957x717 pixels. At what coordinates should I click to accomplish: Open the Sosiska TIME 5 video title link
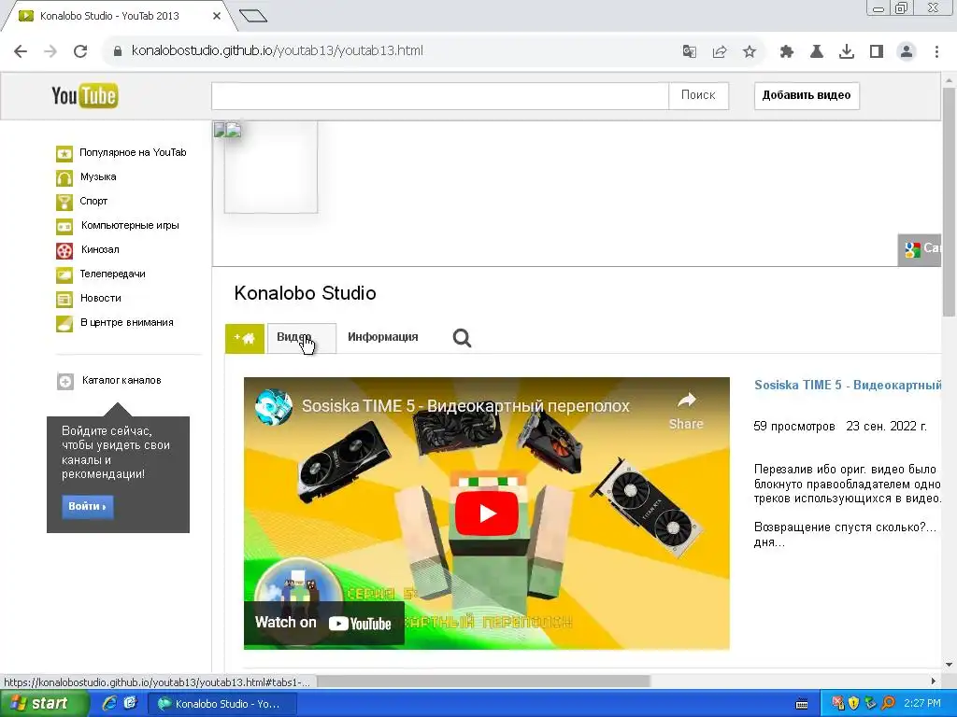coord(848,386)
